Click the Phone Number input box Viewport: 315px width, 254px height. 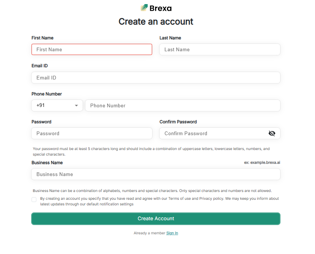click(x=183, y=105)
